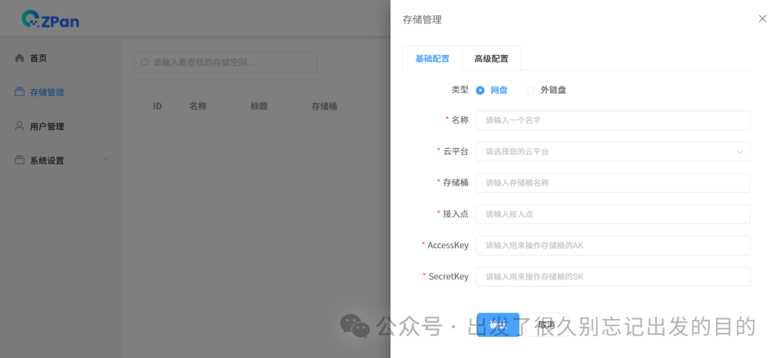Image resolution: width=781 pixels, height=358 pixels.
Task: Expand the 系统设置 menu chevron
Action: point(106,159)
